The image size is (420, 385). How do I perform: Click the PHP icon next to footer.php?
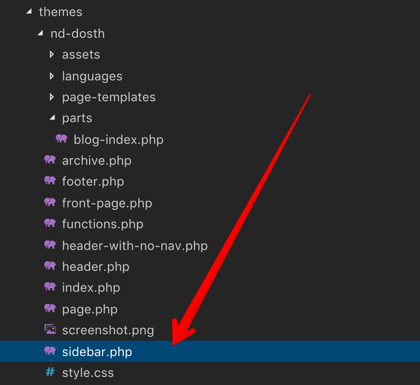coord(50,181)
